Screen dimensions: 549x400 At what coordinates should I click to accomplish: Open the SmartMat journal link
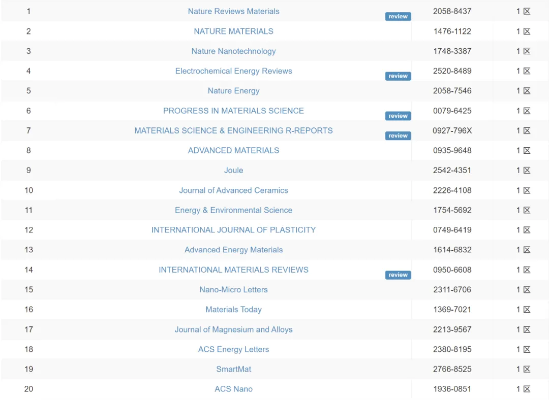point(233,369)
